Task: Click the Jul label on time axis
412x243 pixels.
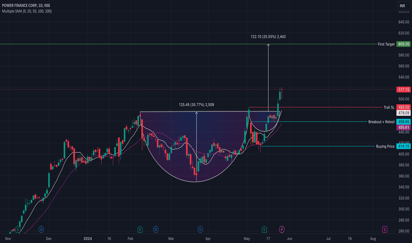Action: pyautogui.click(x=328, y=239)
